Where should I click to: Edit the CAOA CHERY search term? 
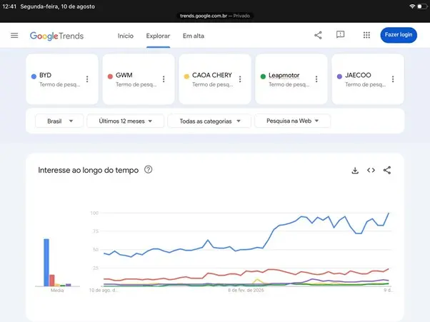[215, 79]
